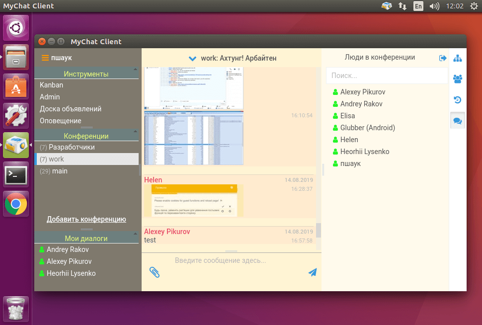
Task: Open the message history panel icon
Action: [x=457, y=99]
